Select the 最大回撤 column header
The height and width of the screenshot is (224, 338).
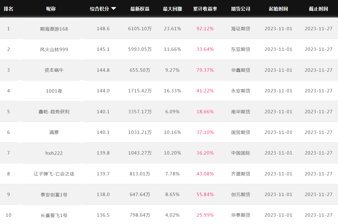[173, 9]
